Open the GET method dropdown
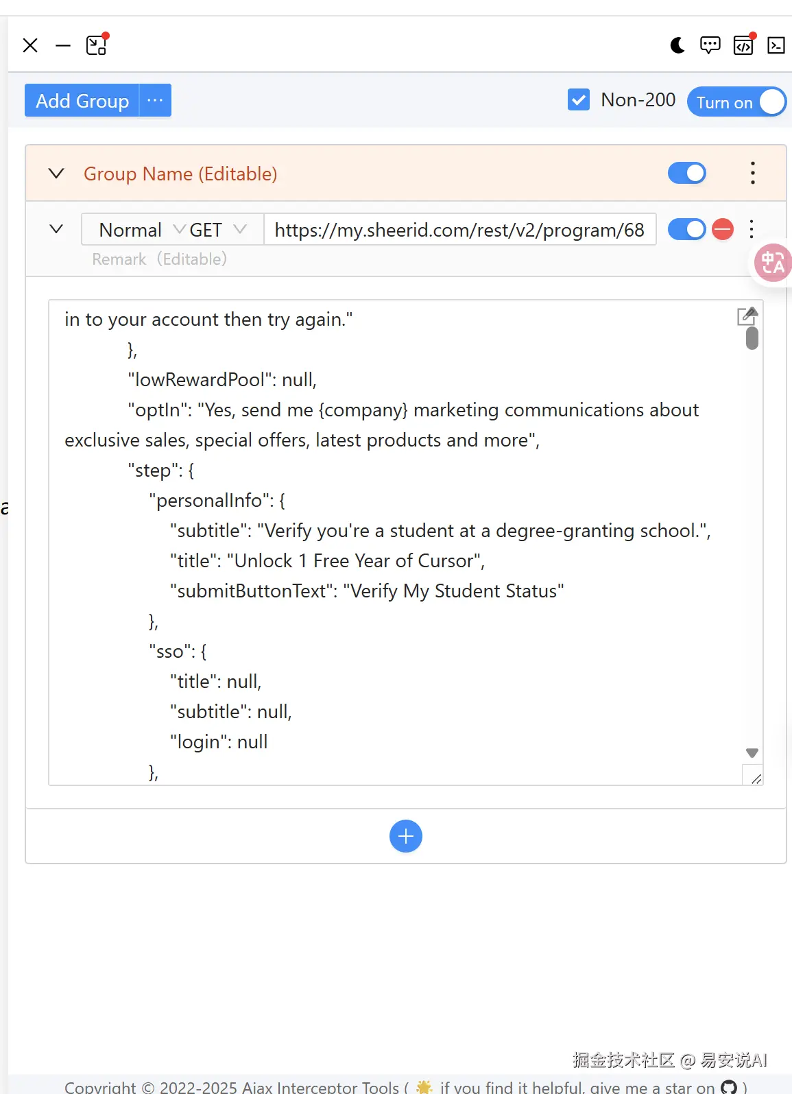This screenshot has height=1094, width=792. 218,230
